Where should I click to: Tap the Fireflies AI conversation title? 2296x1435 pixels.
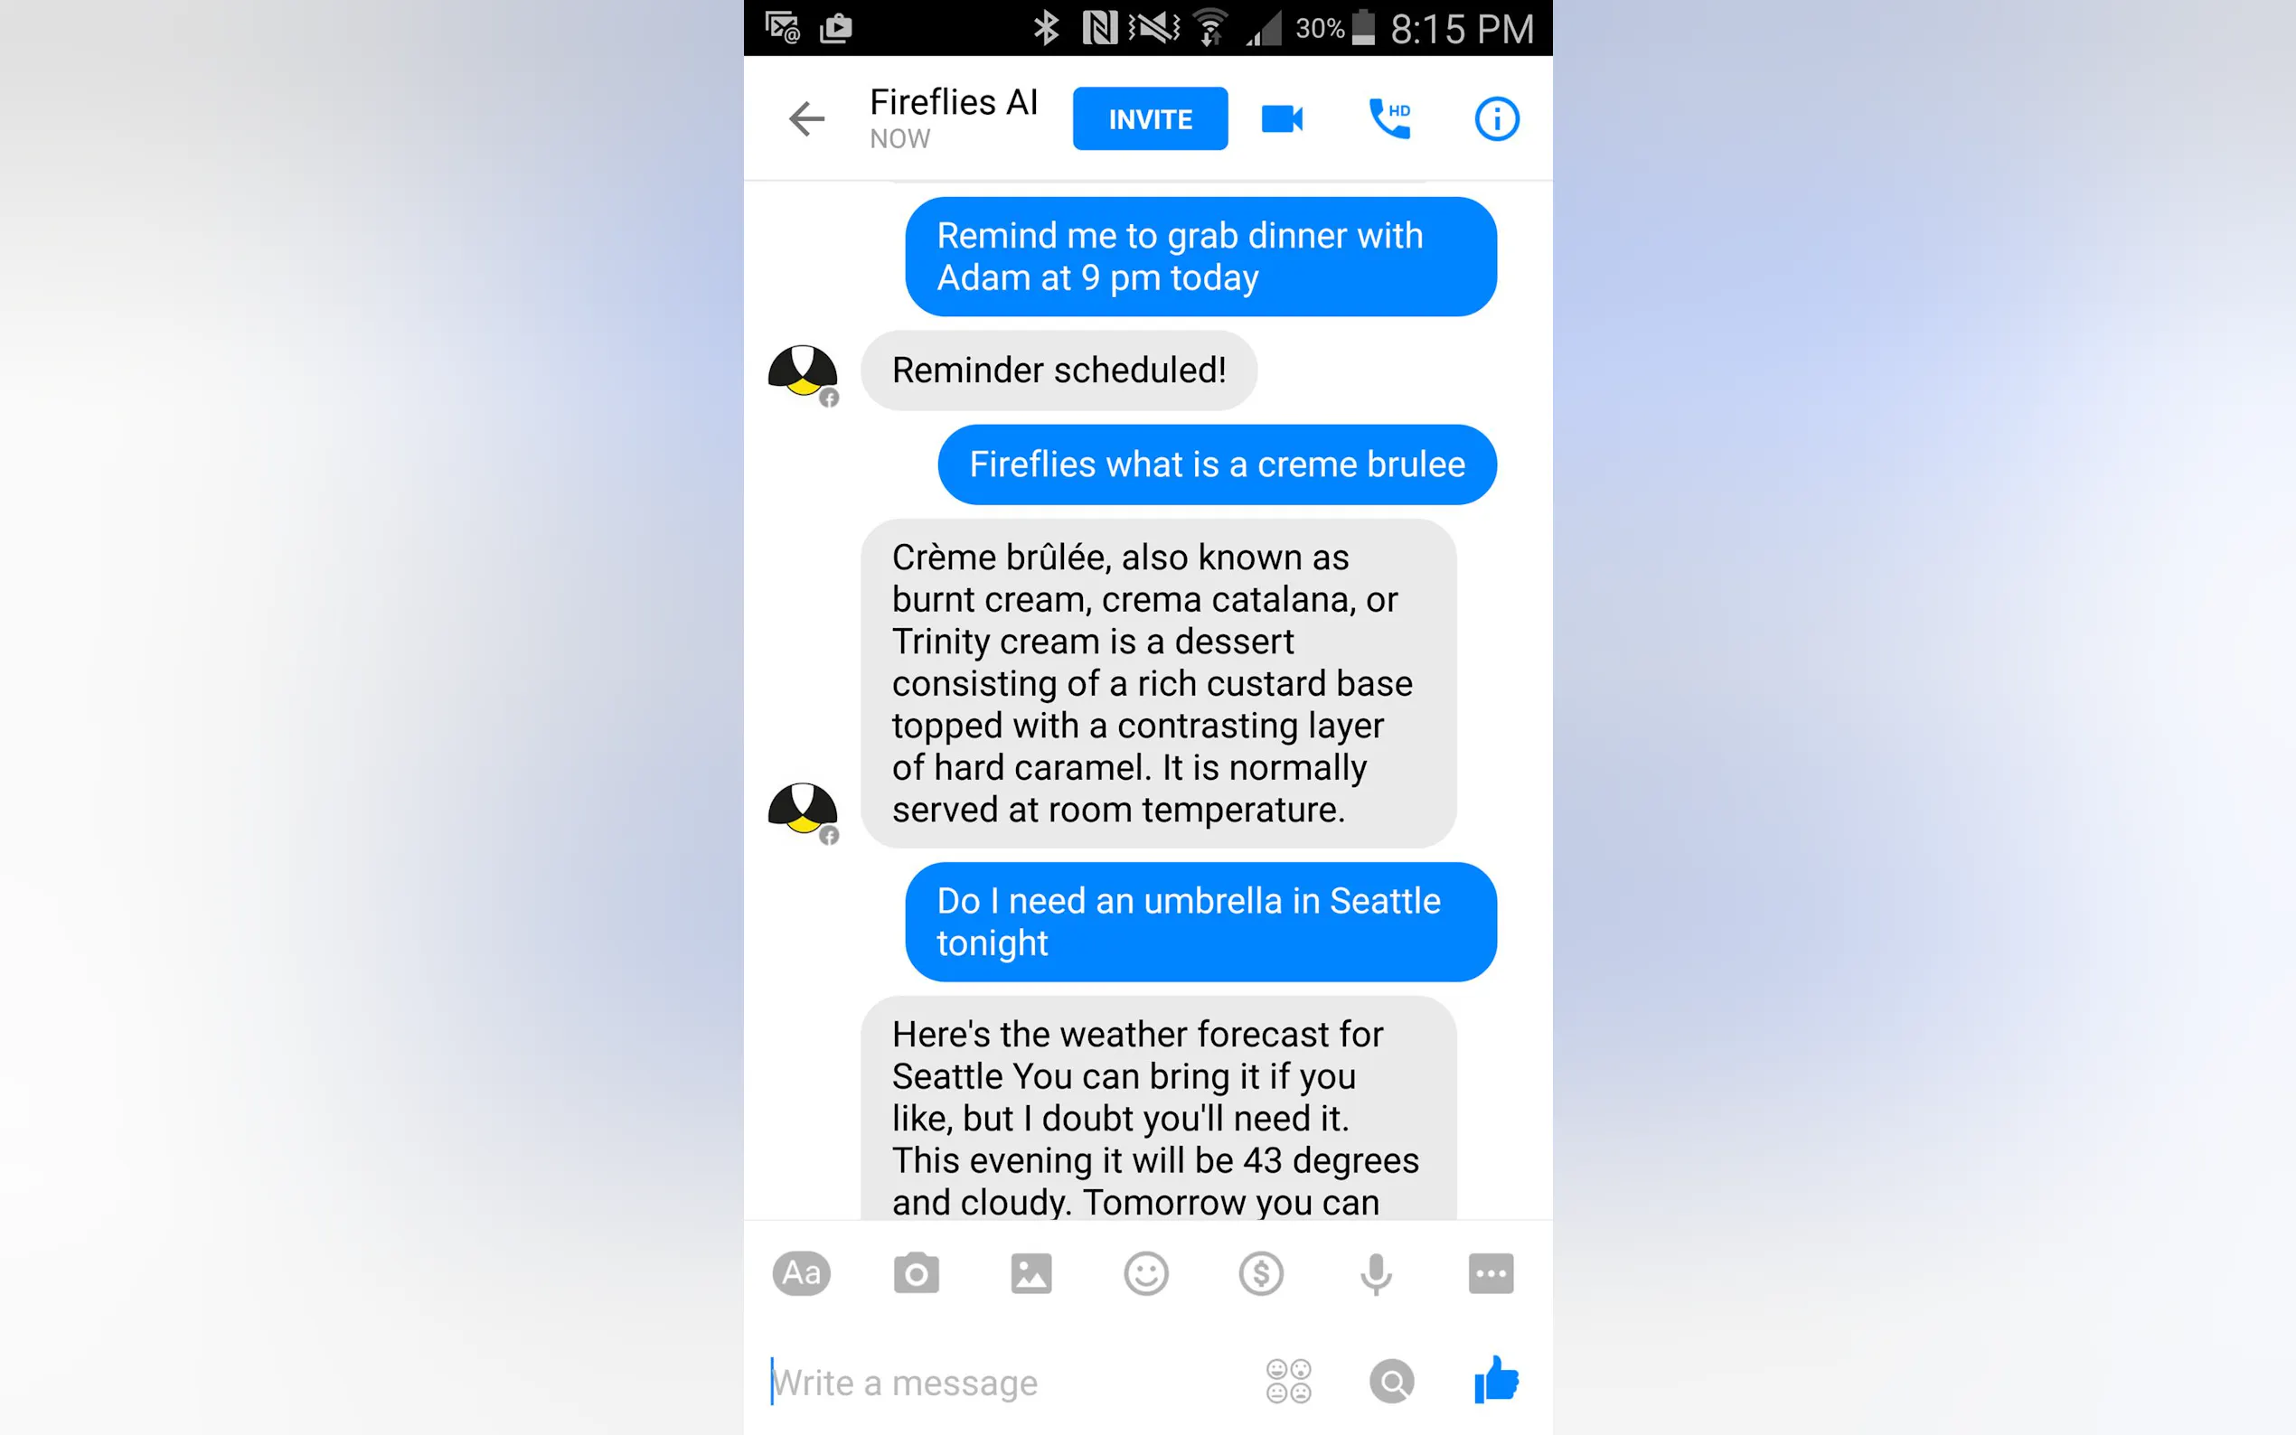953,102
